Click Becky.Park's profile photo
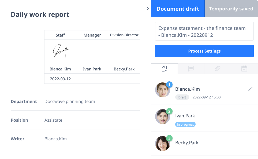The width and height of the screenshot is (258, 159). pos(162,144)
